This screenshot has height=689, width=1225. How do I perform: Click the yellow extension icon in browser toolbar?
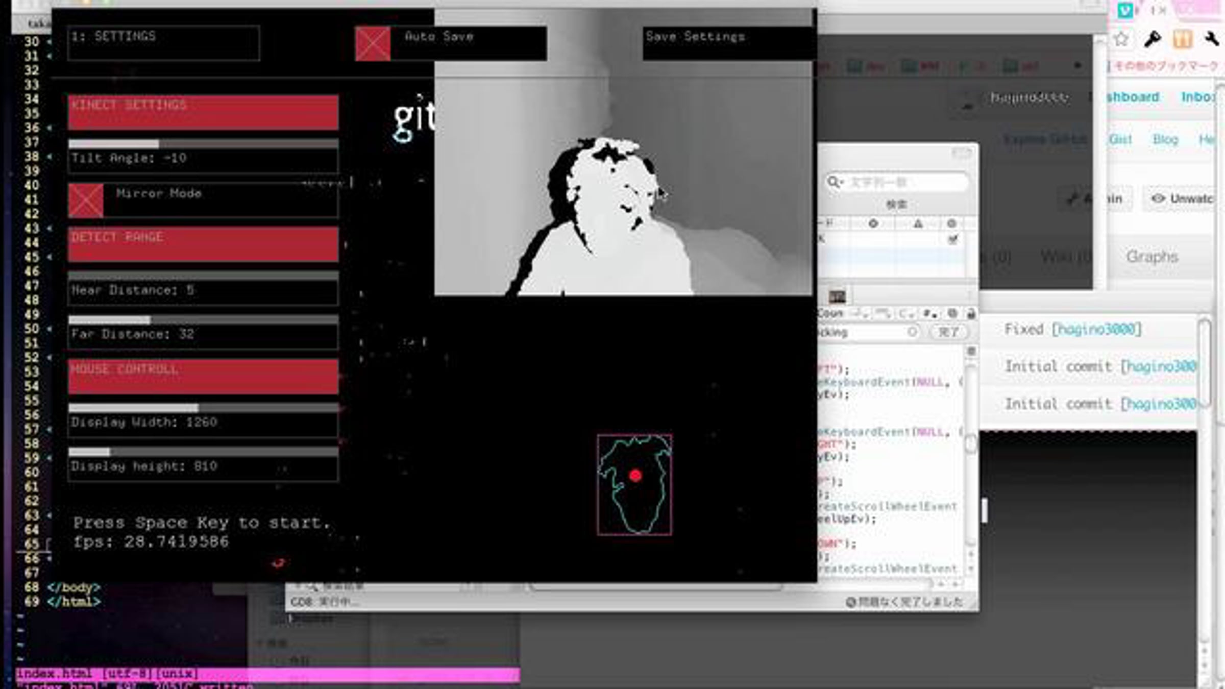(1182, 39)
